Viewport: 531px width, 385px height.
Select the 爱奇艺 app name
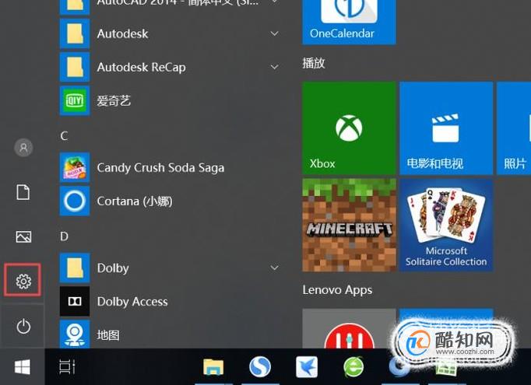point(114,101)
